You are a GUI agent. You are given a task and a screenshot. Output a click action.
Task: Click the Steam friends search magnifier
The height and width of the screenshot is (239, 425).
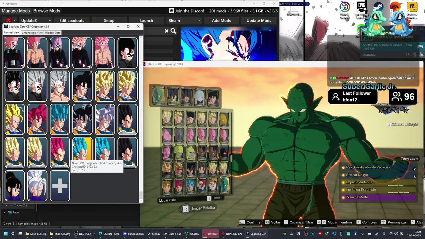click(408, 55)
